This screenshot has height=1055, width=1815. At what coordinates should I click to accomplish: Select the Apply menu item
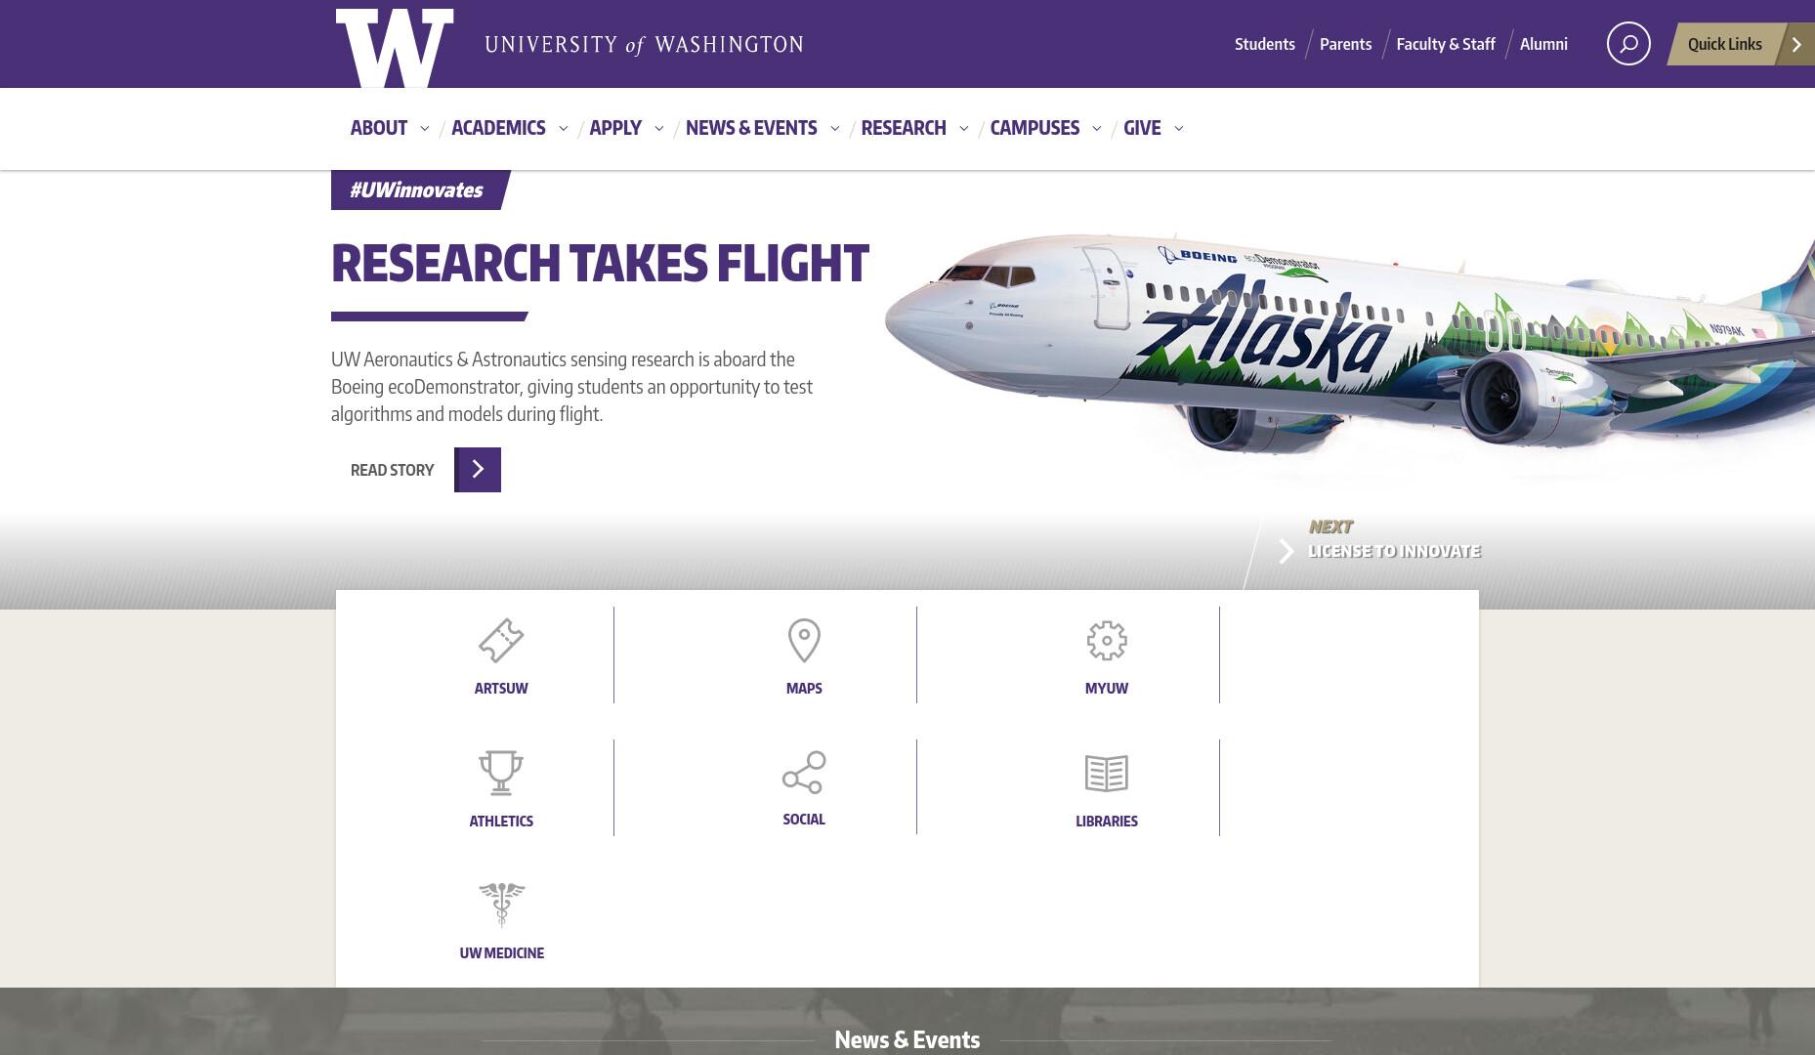(615, 128)
